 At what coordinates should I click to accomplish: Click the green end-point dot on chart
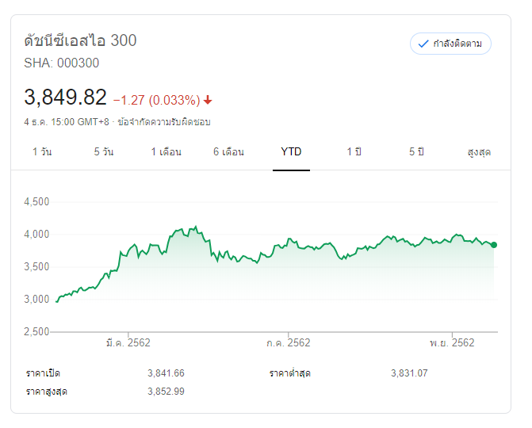coord(494,245)
